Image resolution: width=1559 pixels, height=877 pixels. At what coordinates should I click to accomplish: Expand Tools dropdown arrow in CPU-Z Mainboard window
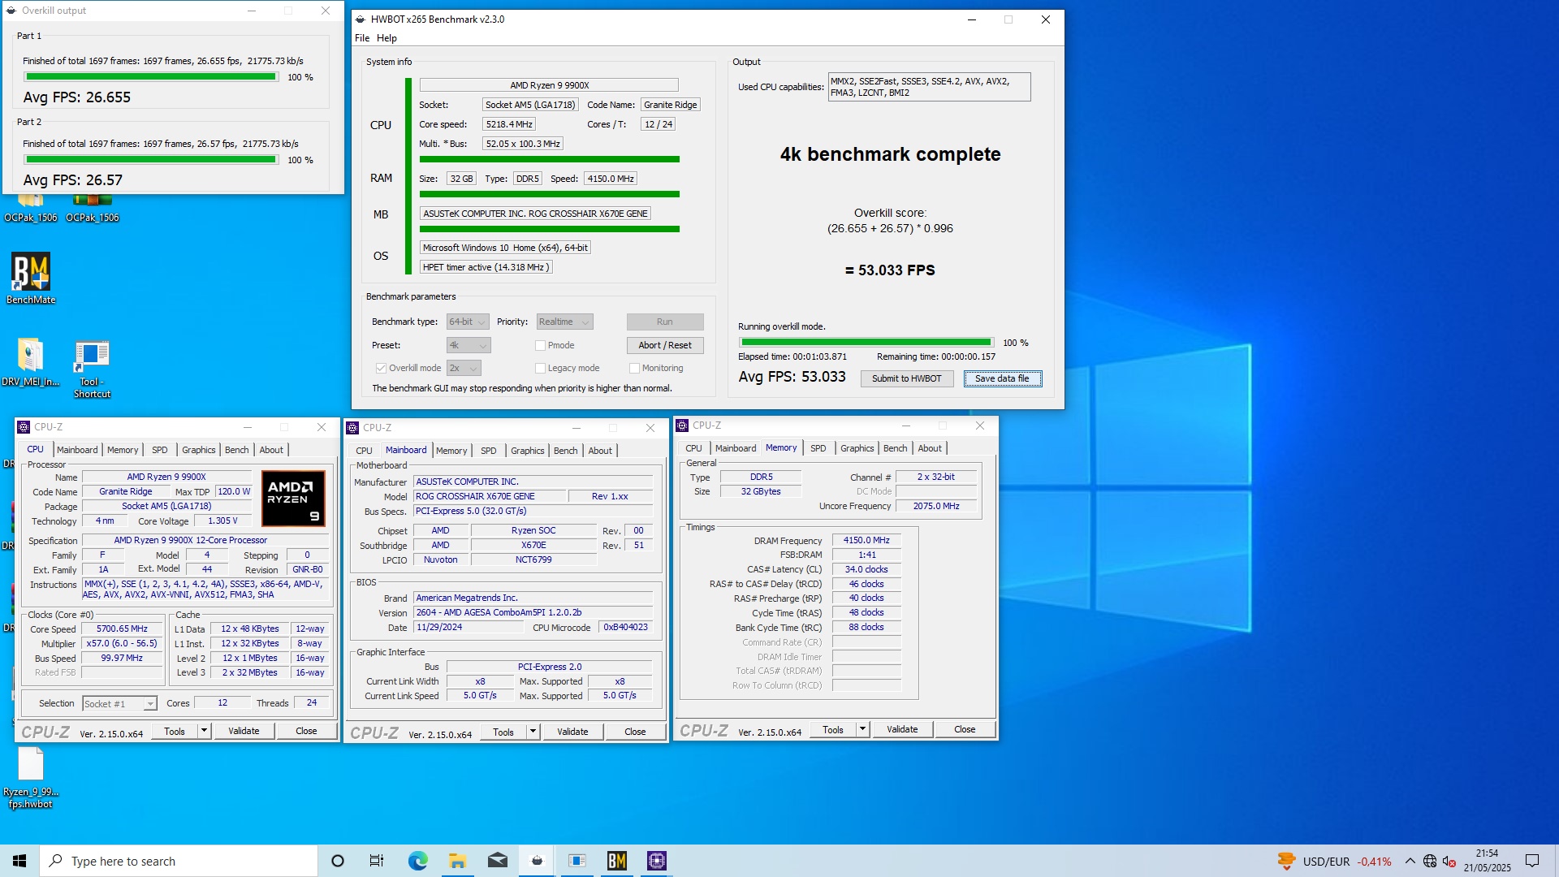click(x=533, y=732)
